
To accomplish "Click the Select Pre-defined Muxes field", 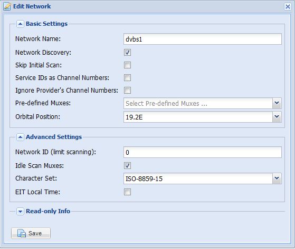I will pyautogui.click(x=198, y=103).
